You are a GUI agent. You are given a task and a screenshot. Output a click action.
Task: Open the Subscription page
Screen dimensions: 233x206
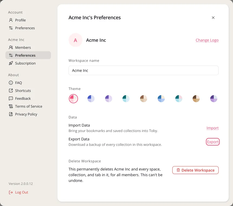(25, 63)
